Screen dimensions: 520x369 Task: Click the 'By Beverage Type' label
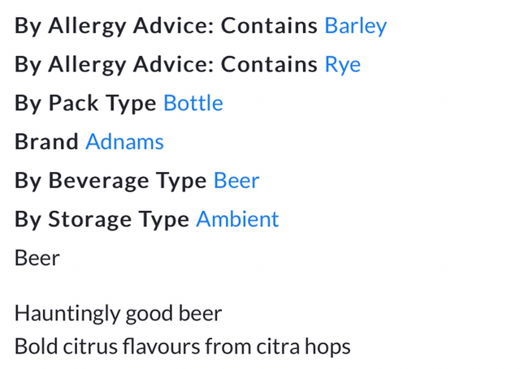coord(110,180)
